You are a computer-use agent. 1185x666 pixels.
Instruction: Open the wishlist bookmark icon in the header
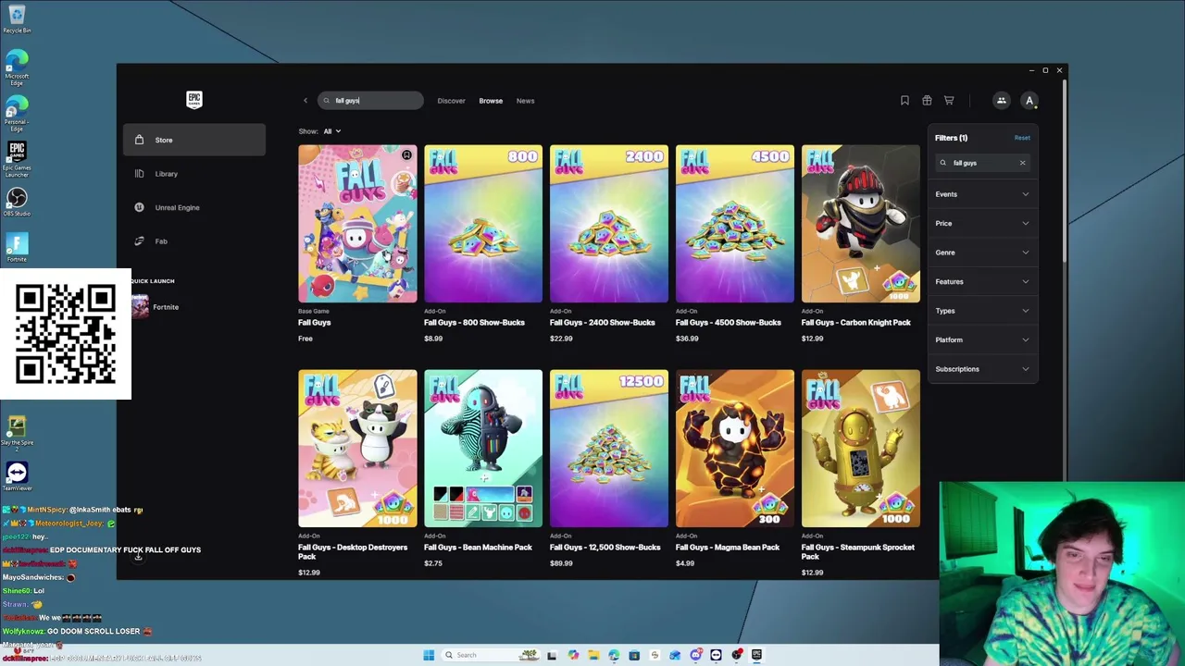tap(904, 101)
